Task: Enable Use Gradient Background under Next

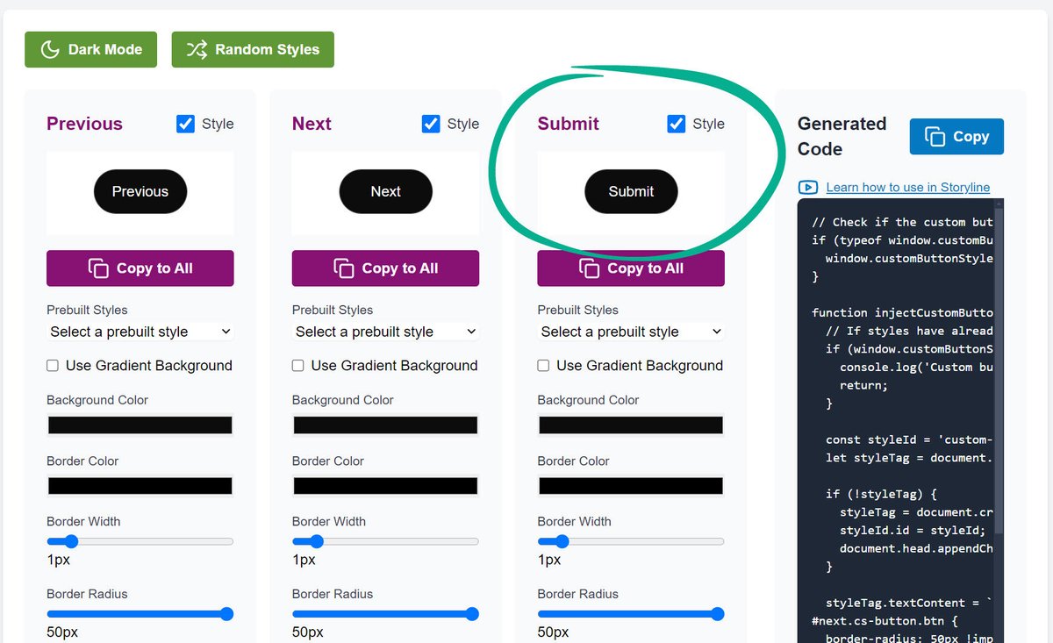Action: tap(297, 366)
